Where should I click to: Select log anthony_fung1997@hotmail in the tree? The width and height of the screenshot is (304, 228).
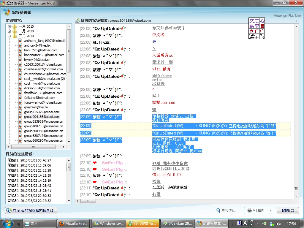click(x=45, y=41)
